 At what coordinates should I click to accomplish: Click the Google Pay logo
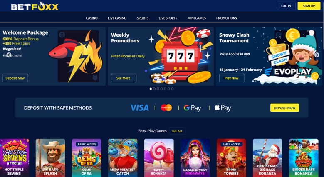coord(193,108)
